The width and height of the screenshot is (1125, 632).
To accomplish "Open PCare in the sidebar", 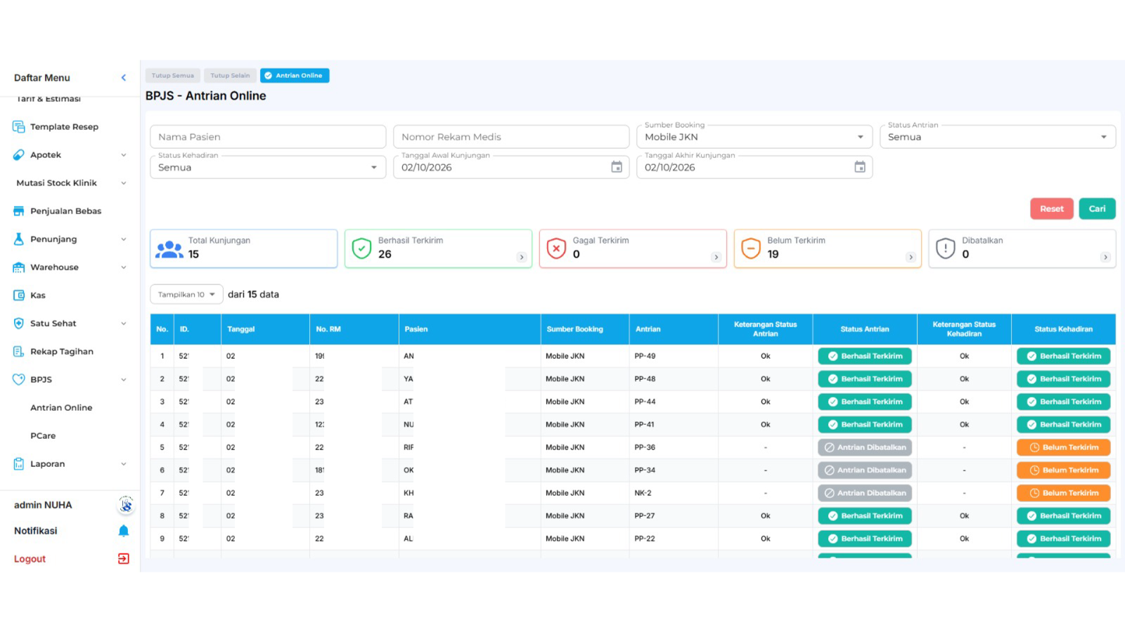I will tap(43, 436).
